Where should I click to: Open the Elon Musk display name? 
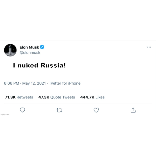29,47
